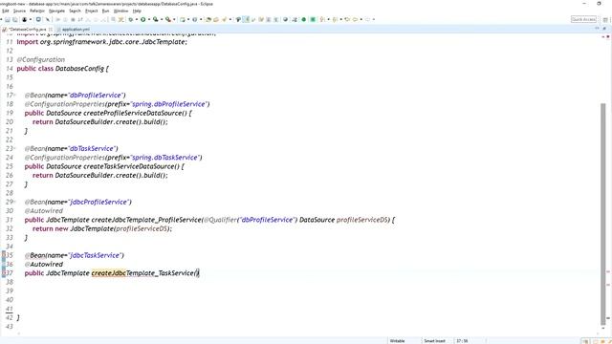612x344 pixels.
Task: Open the Run dropdown arrow
Action: pyautogui.click(x=149, y=19)
